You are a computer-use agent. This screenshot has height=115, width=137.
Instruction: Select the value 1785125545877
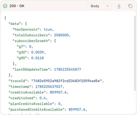[x=67, y=70]
